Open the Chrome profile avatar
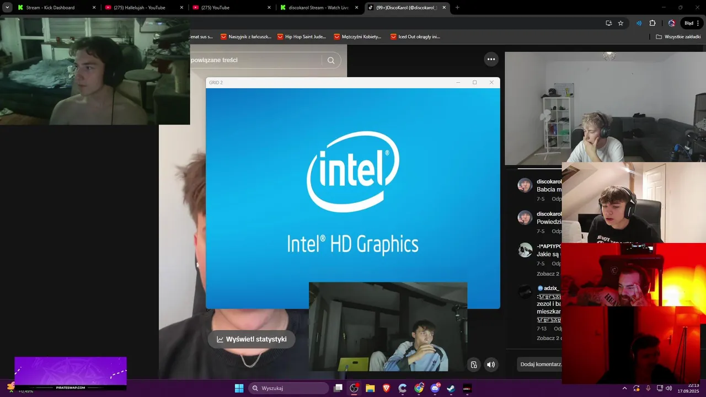The width and height of the screenshot is (706, 397). [x=671, y=23]
